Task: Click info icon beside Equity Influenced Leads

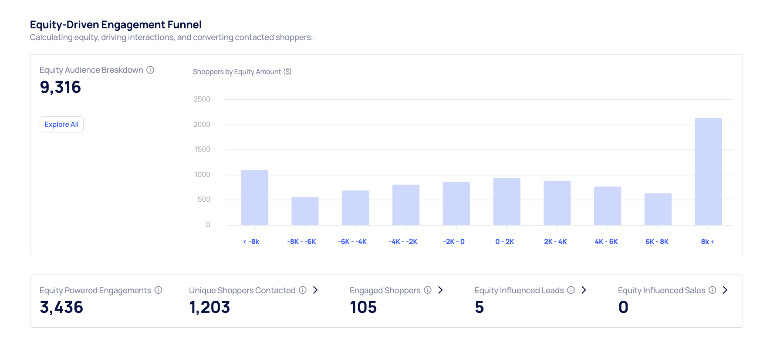Action: 571,290
